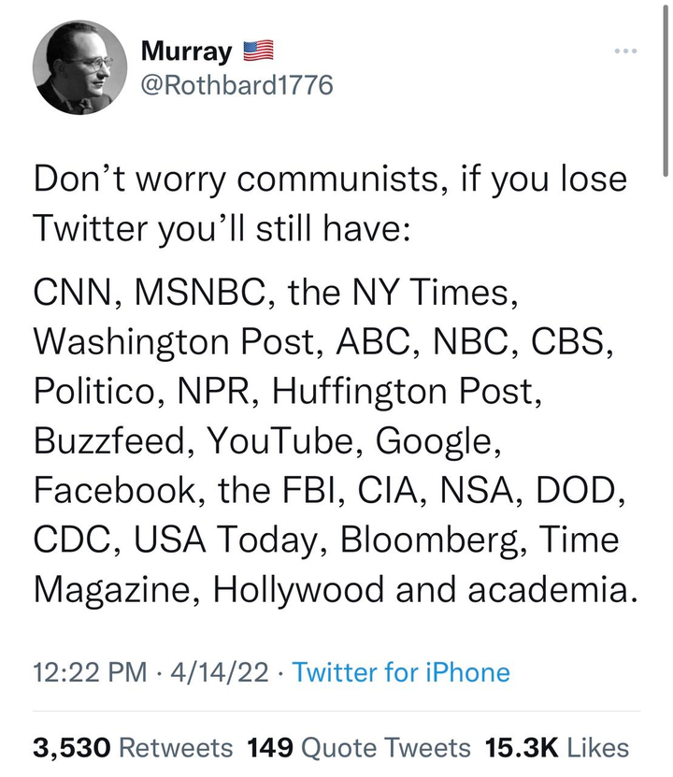The image size is (673, 777).
Task: Open the Twitter for iPhone source link
Action: point(401,672)
